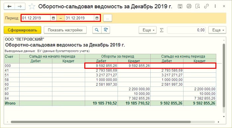Open print preview icon
The image size is (232, 128).
(x=197, y=6)
